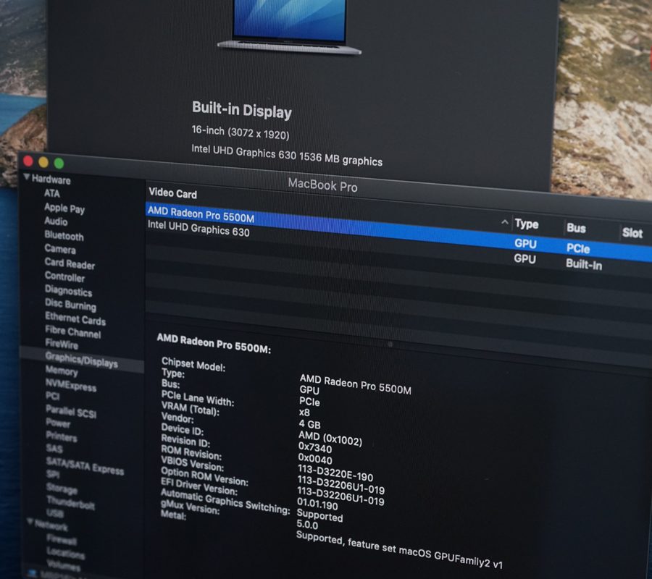Show FireWire hardware information
Viewport: 652px width, 579px height.
62,344
